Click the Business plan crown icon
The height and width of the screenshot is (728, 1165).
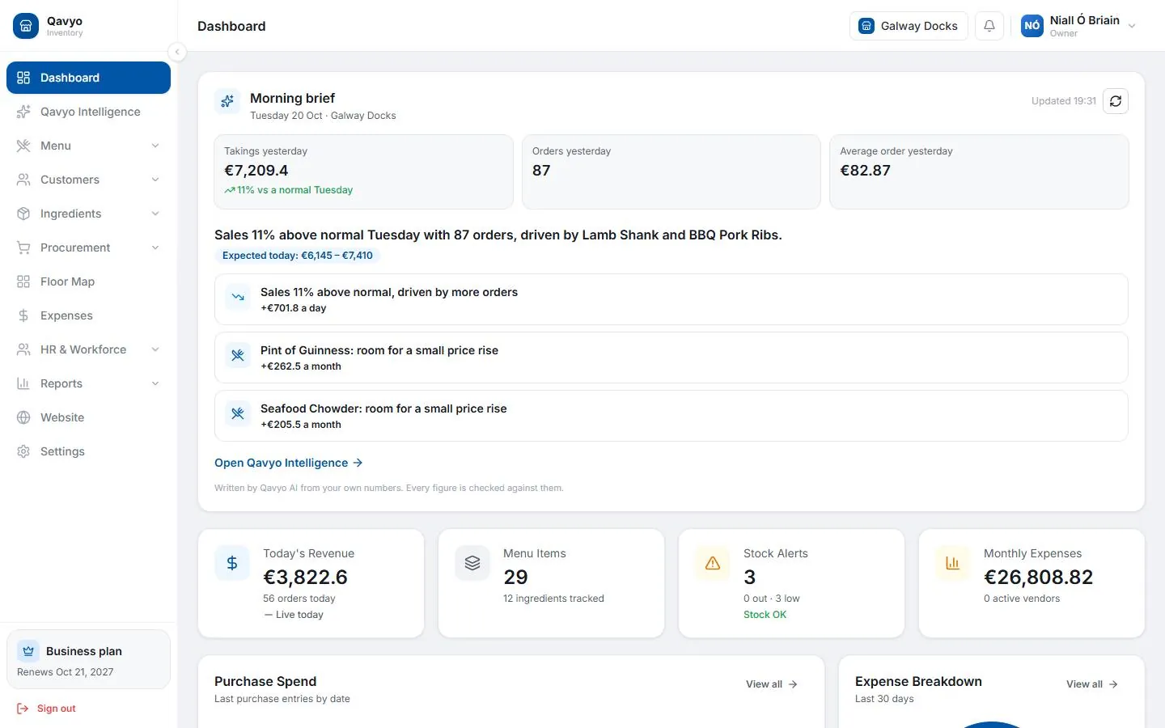28,651
